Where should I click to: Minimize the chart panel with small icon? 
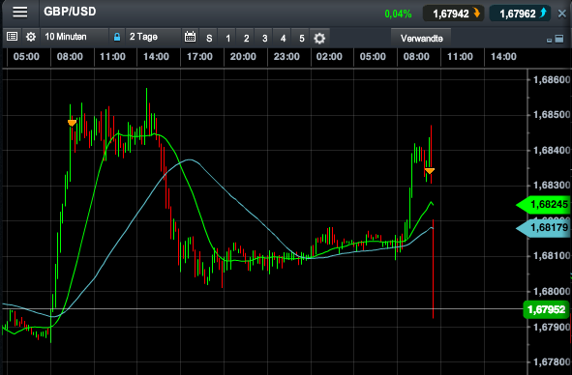point(549,40)
